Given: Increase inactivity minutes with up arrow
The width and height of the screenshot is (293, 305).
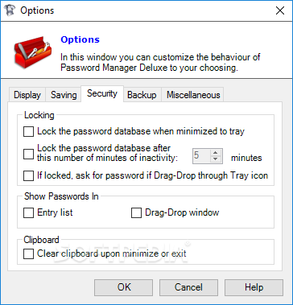Looking at the screenshot, I should coord(215,153).
